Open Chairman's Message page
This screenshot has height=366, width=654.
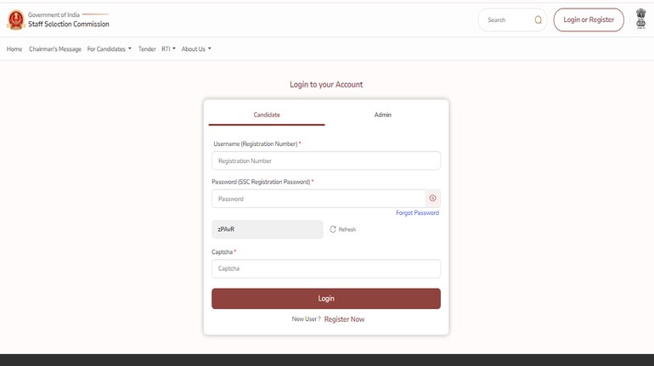point(55,49)
